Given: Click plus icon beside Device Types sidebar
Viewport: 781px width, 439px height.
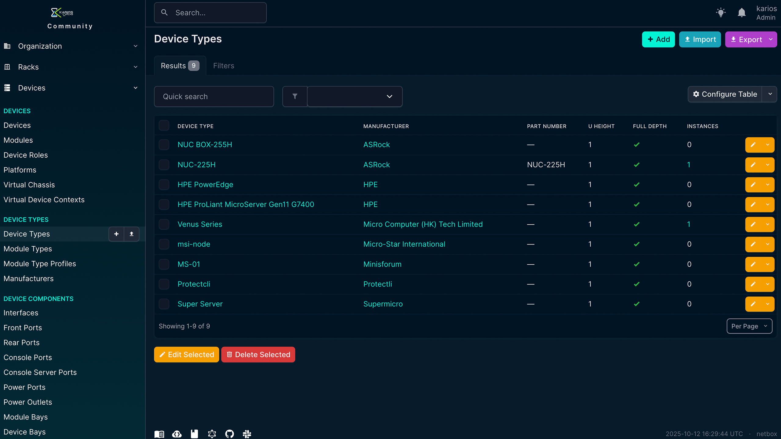Looking at the screenshot, I should (116, 234).
